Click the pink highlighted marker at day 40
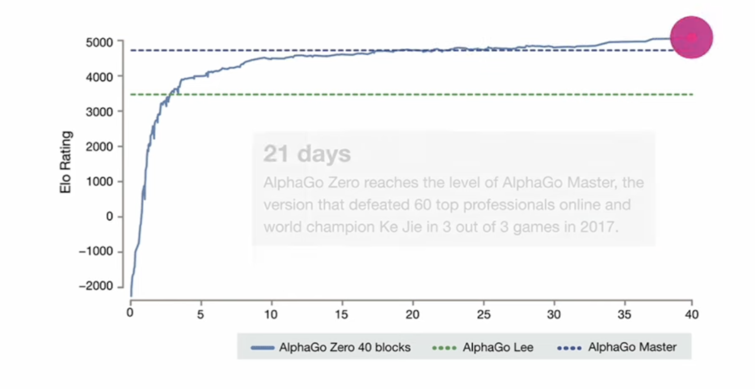This screenshot has height=389, width=755. (691, 37)
